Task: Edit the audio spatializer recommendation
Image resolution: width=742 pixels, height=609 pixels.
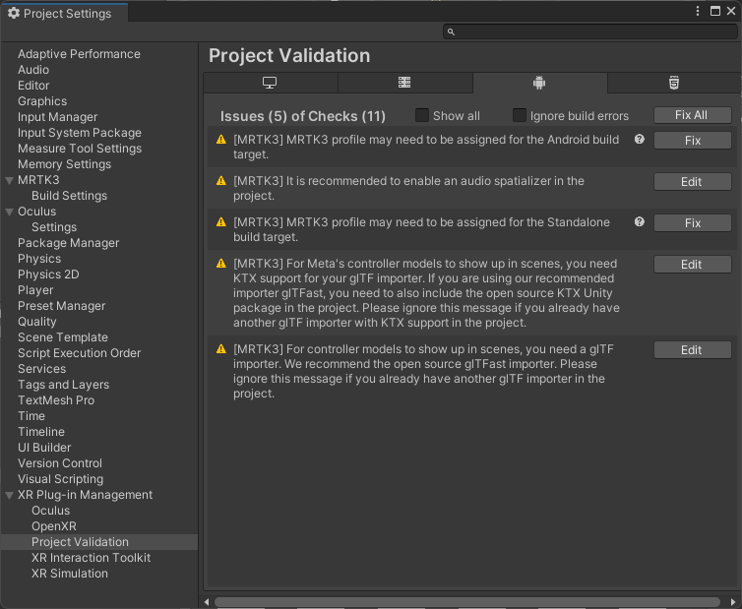Action: pyautogui.click(x=693, y=182)
